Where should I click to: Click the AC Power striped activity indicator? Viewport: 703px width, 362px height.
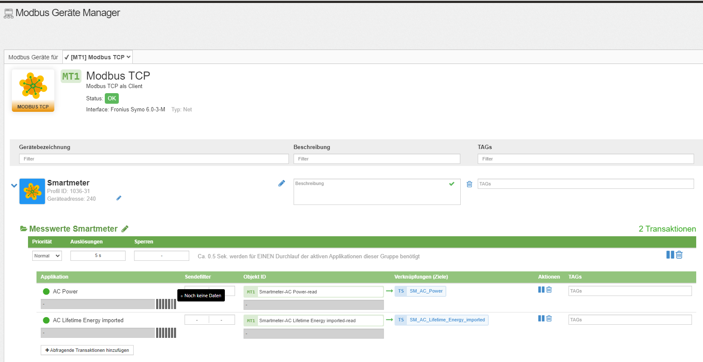click(x=166, y=304)
